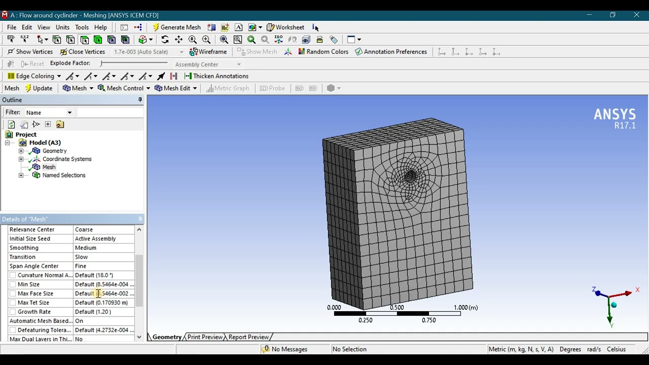Open the Units menu
Image resolution: width=649 pixels, height=365 pixels.
pos(62,27)
